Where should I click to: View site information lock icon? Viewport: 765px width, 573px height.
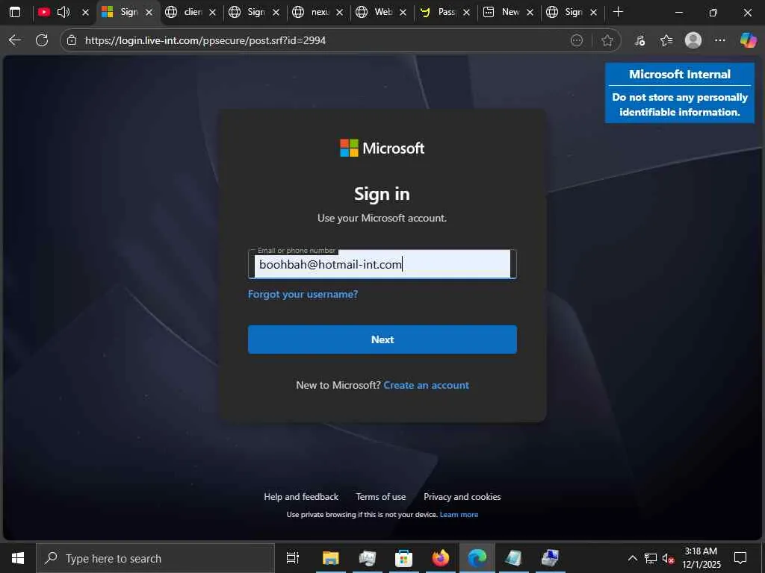click(x=72, y=40)
